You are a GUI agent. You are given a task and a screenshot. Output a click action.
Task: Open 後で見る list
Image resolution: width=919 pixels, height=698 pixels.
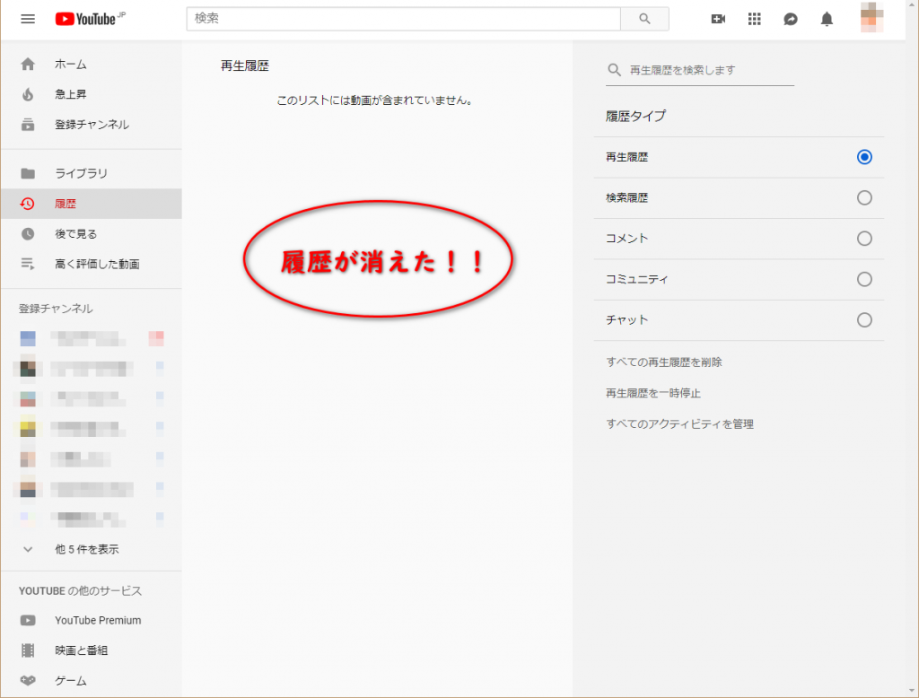pos(75,234)
